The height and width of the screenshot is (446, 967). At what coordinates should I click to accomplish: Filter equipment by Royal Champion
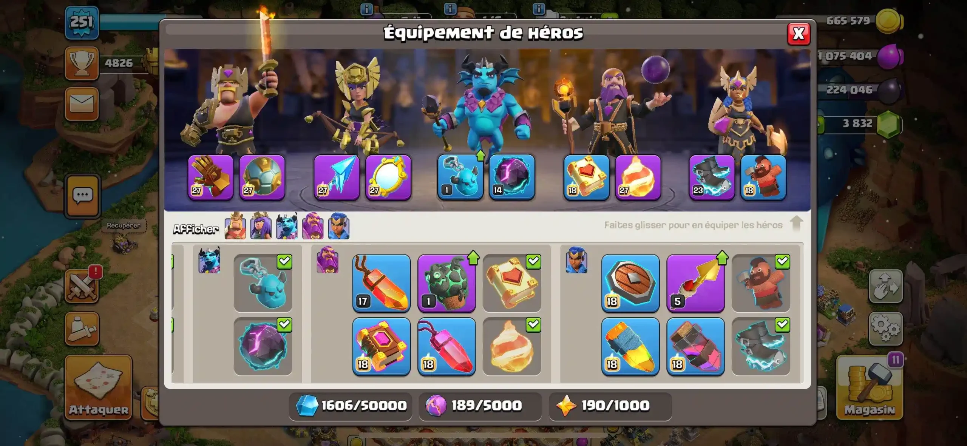(x=339, y=226)
